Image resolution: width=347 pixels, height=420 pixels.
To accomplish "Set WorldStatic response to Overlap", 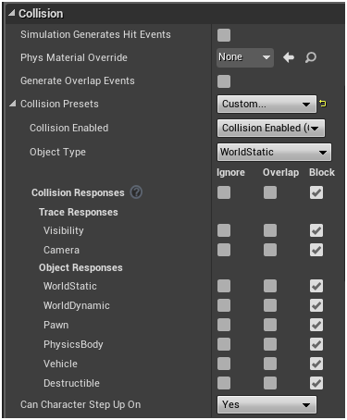I will 270,286.
